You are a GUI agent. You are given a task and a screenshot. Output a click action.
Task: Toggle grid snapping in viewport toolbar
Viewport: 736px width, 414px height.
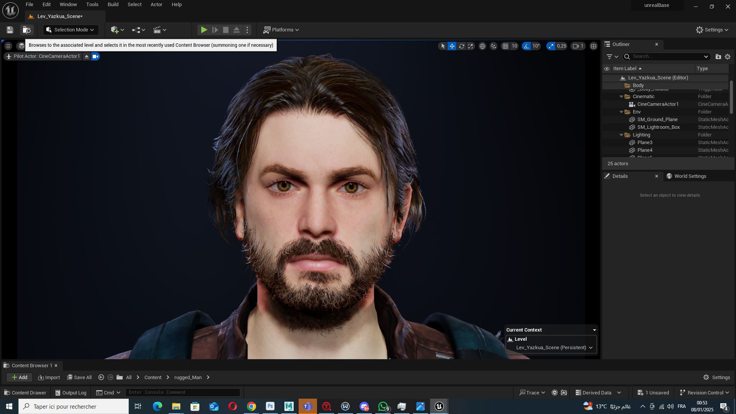click(506, 46)
